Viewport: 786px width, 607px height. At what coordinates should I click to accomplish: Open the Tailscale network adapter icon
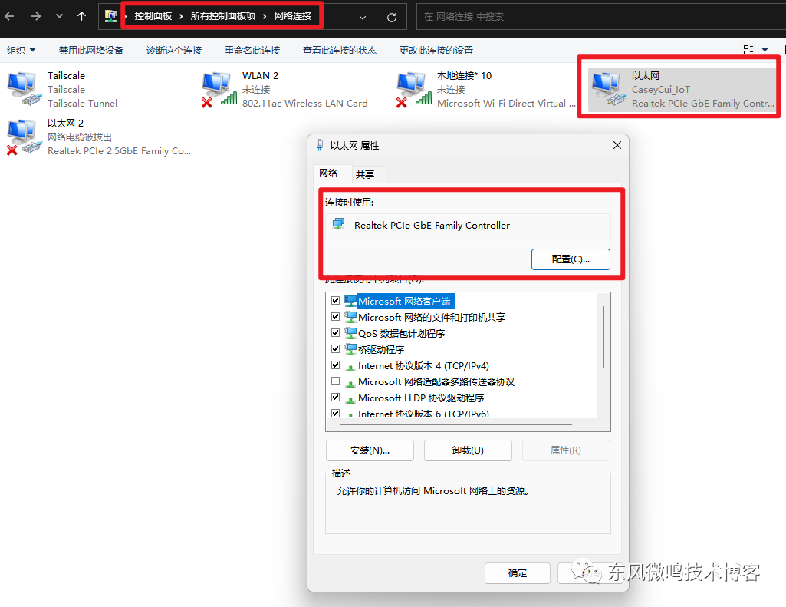[24, 89]
